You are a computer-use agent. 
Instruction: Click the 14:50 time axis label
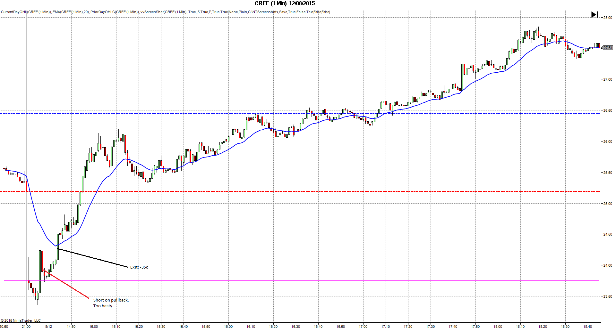click(x=71, y=327)
